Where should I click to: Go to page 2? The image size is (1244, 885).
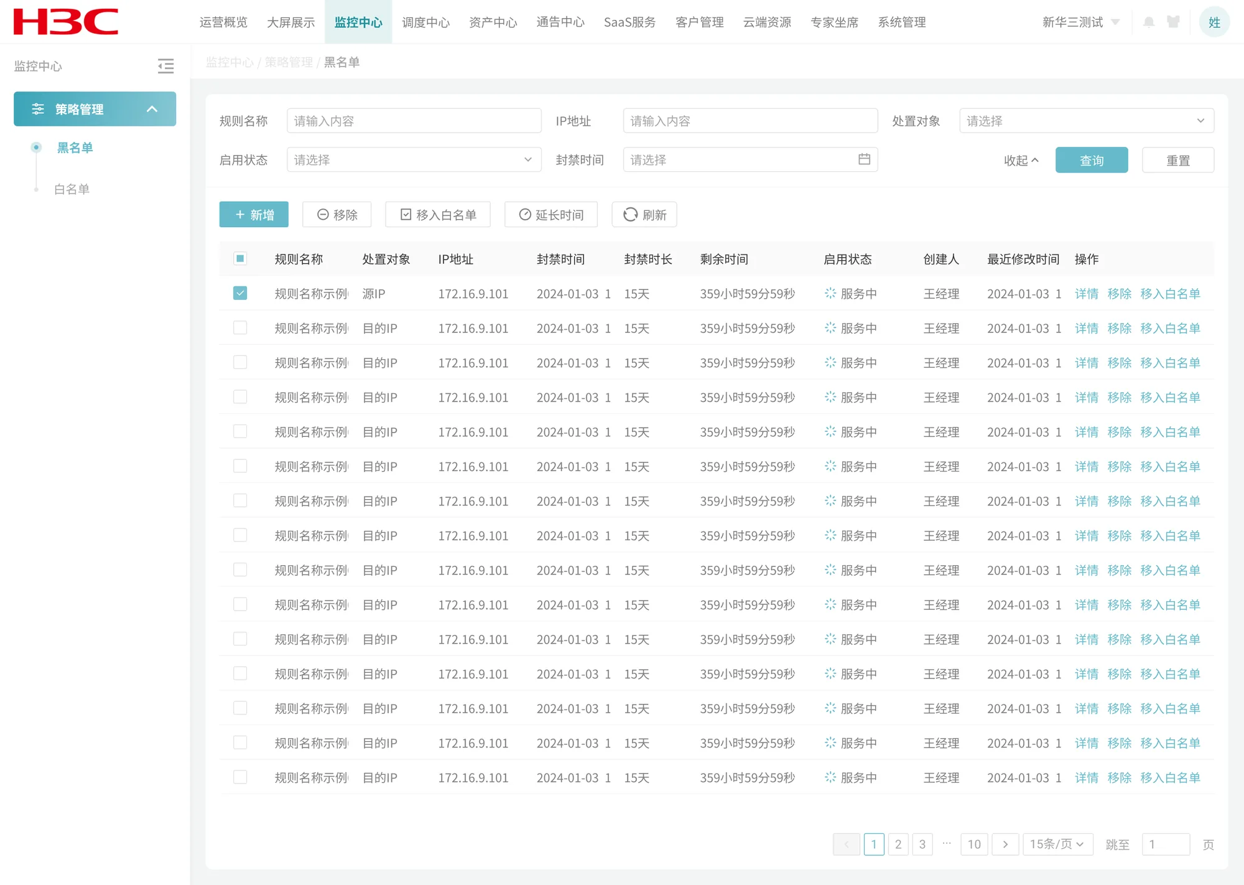click(898, 845)
